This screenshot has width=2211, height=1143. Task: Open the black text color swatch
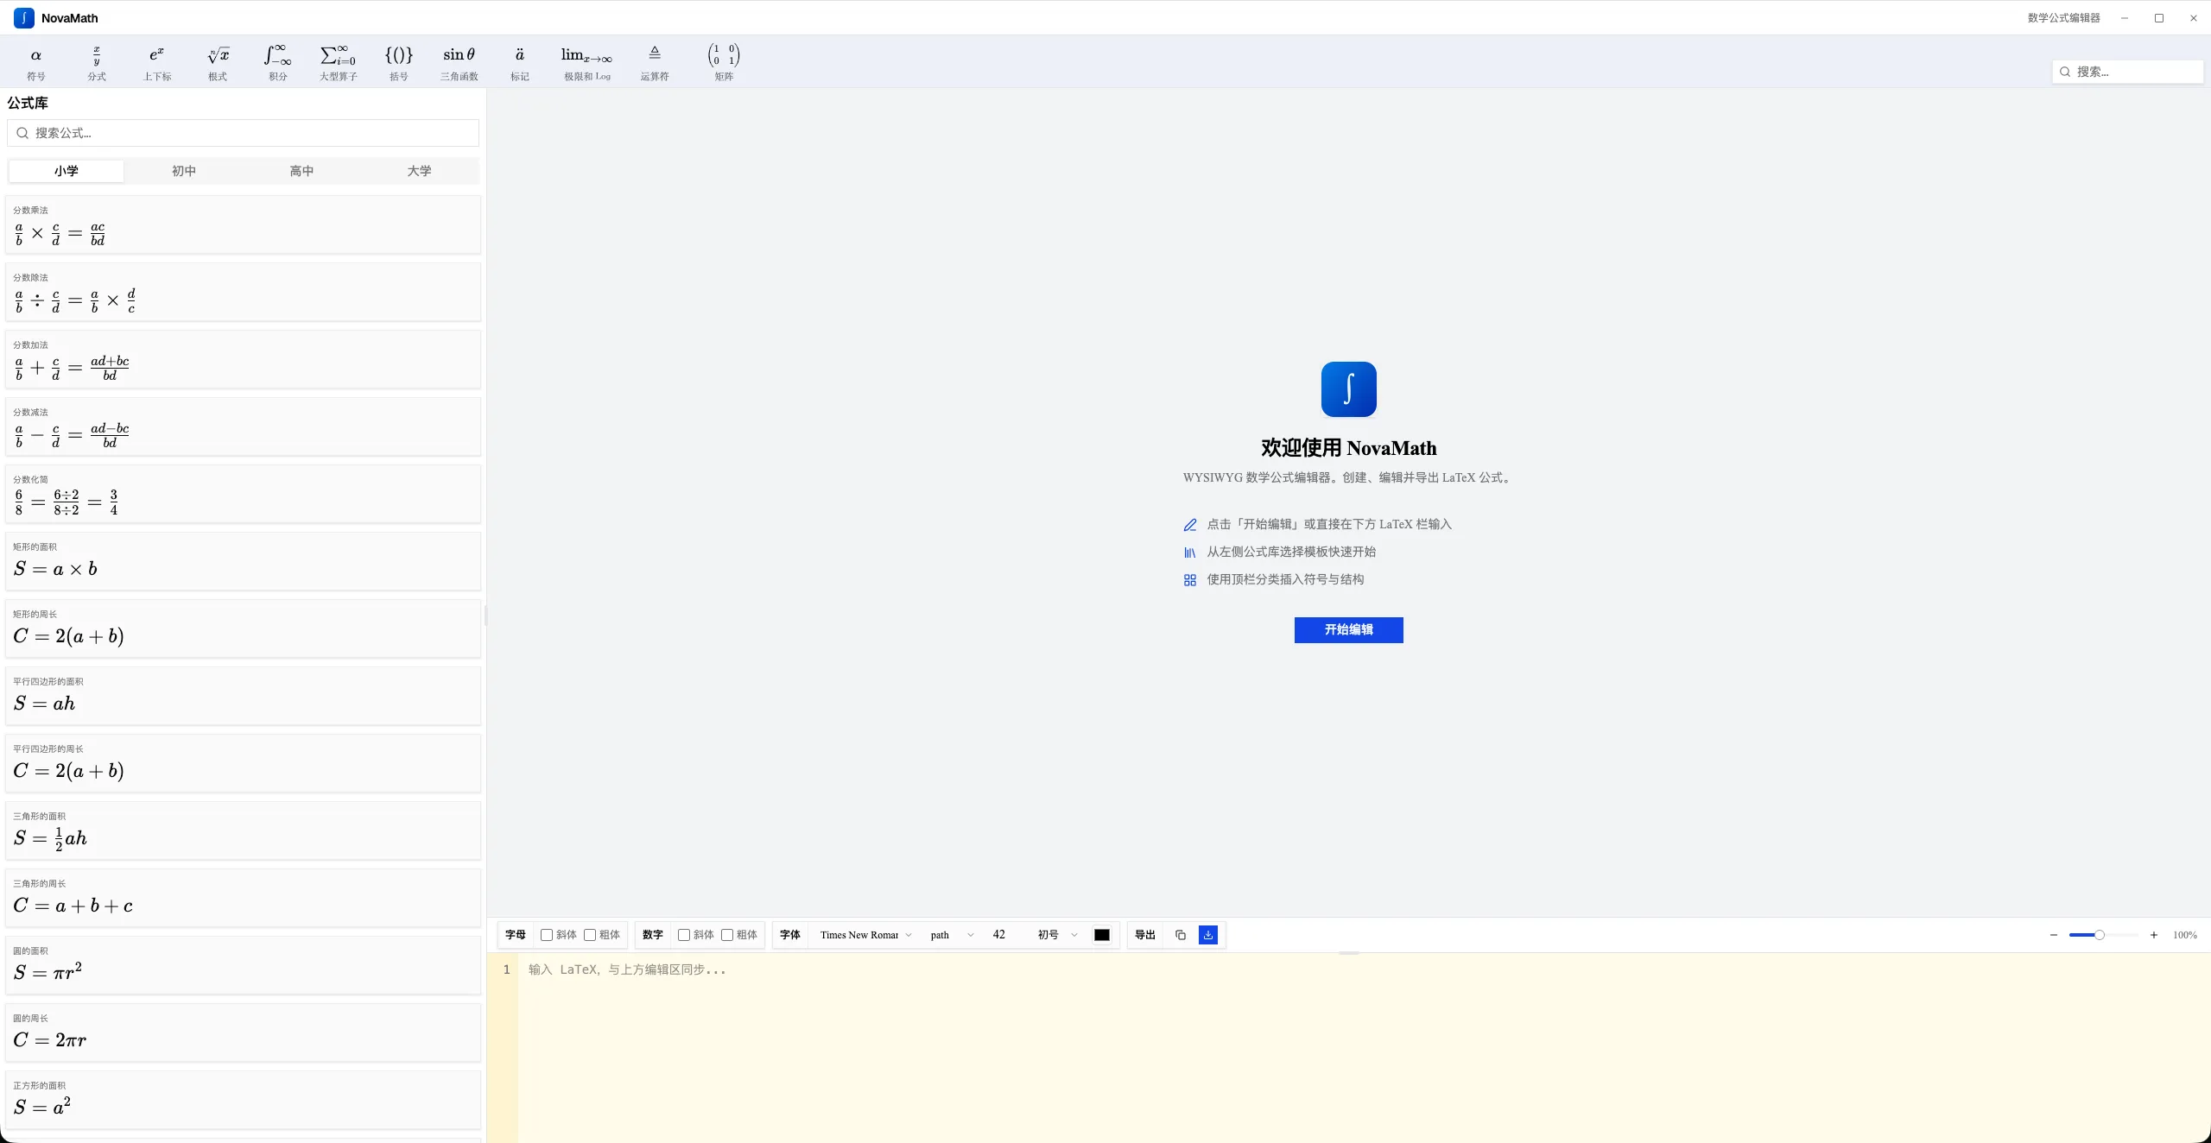(1102, 935)
